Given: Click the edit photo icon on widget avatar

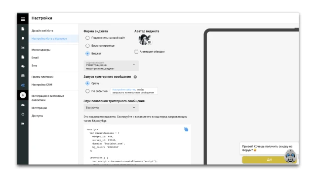Looking at the screenshot, I should (x=149, y=42).
